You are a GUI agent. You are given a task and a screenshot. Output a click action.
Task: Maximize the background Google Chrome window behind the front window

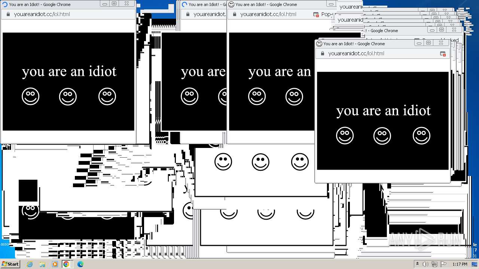442,30
